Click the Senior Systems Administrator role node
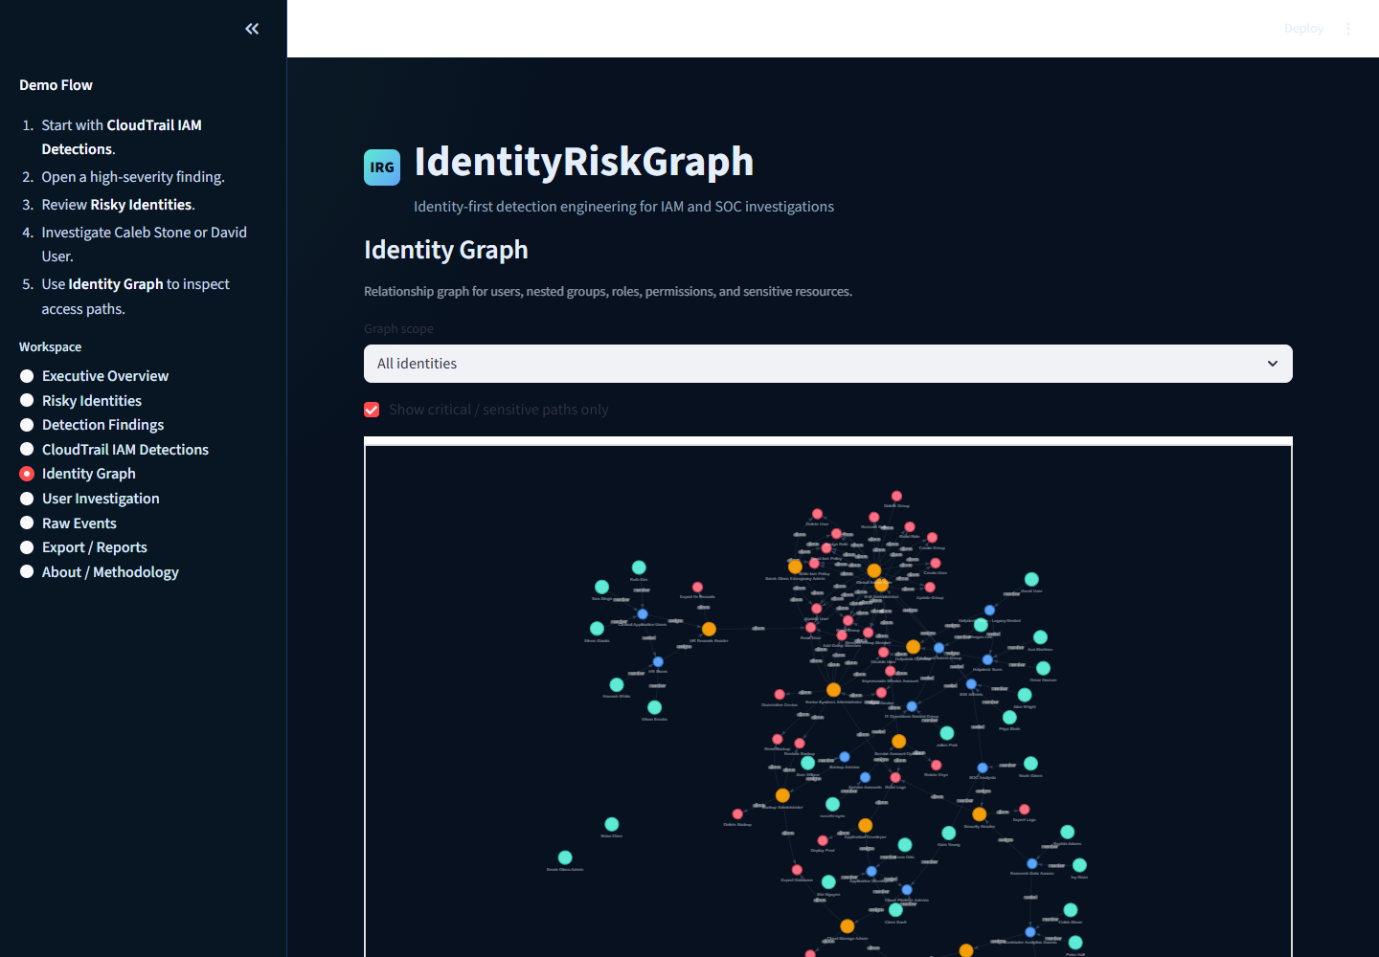The image size is (1379, 957). pyautogui.click(x=833, y=690)
